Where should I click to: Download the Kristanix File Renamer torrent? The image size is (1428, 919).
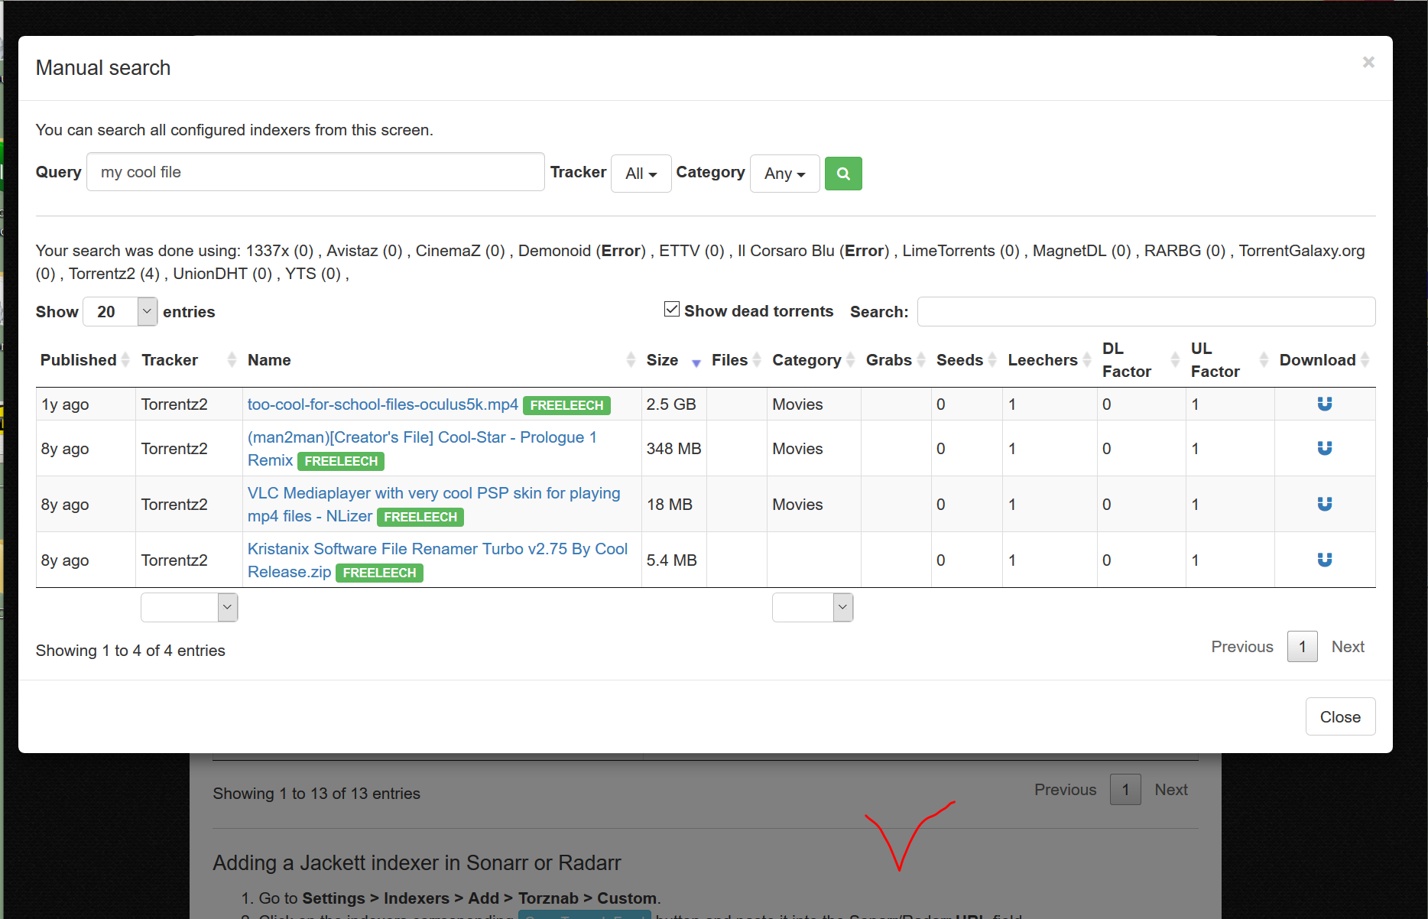(x=1323, y=559)
